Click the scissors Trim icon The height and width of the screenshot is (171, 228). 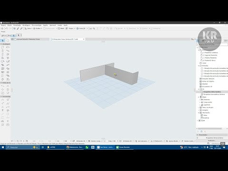[90, 28]
